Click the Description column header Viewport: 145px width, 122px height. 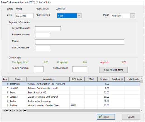[48, 79]
